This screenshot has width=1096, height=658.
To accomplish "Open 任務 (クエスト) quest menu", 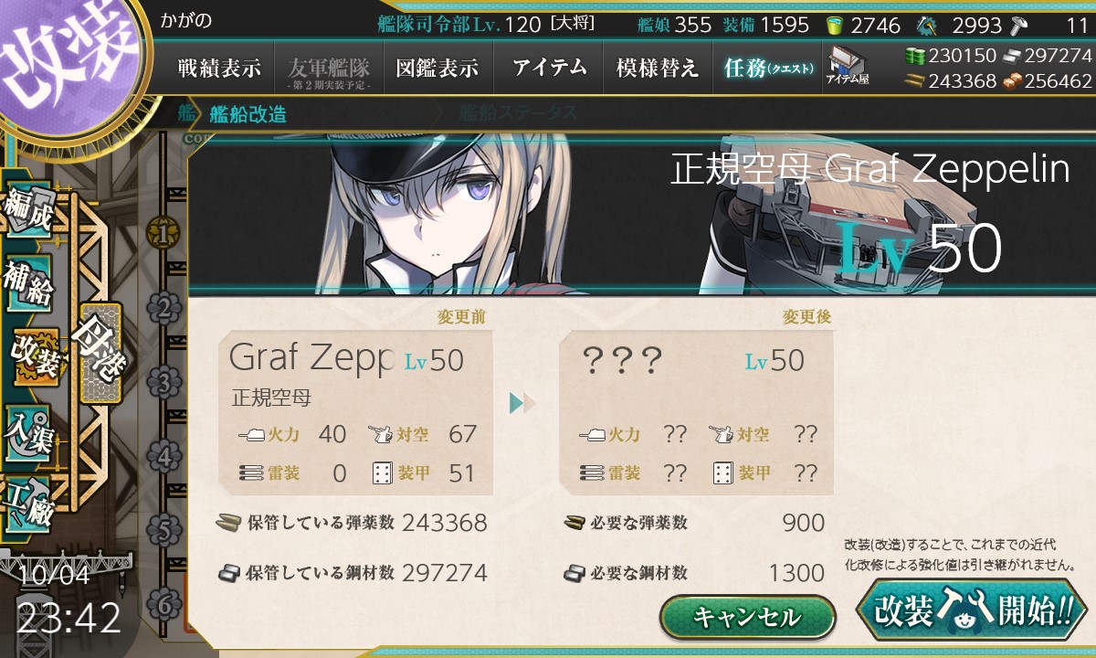I will 767,68.
